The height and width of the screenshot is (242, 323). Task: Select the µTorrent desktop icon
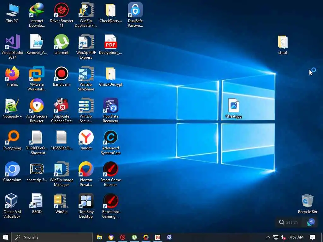tap(62, 42)
